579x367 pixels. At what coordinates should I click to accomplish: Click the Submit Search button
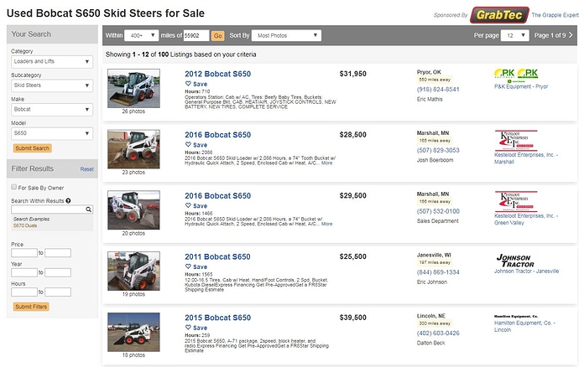33,148
